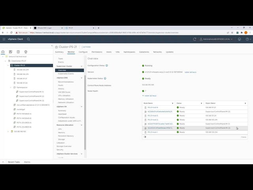Open VM DRS Score in Monitor menu
The height and width of the screenshot is (190, 253).
[x=64, y=92]
